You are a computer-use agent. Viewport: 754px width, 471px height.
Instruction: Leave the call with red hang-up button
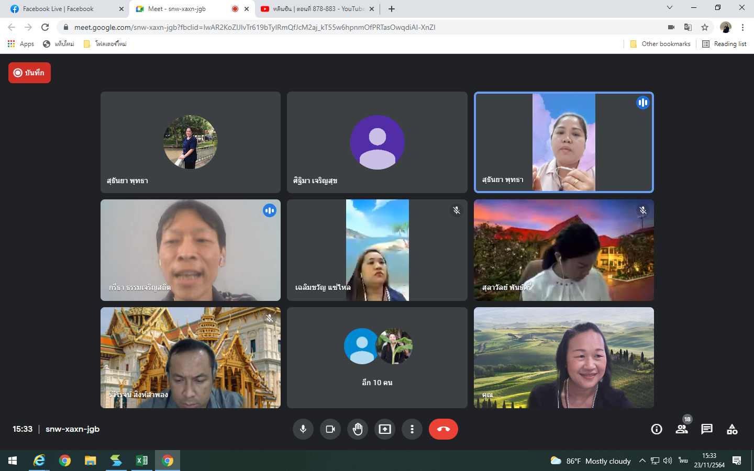[443, 429]
